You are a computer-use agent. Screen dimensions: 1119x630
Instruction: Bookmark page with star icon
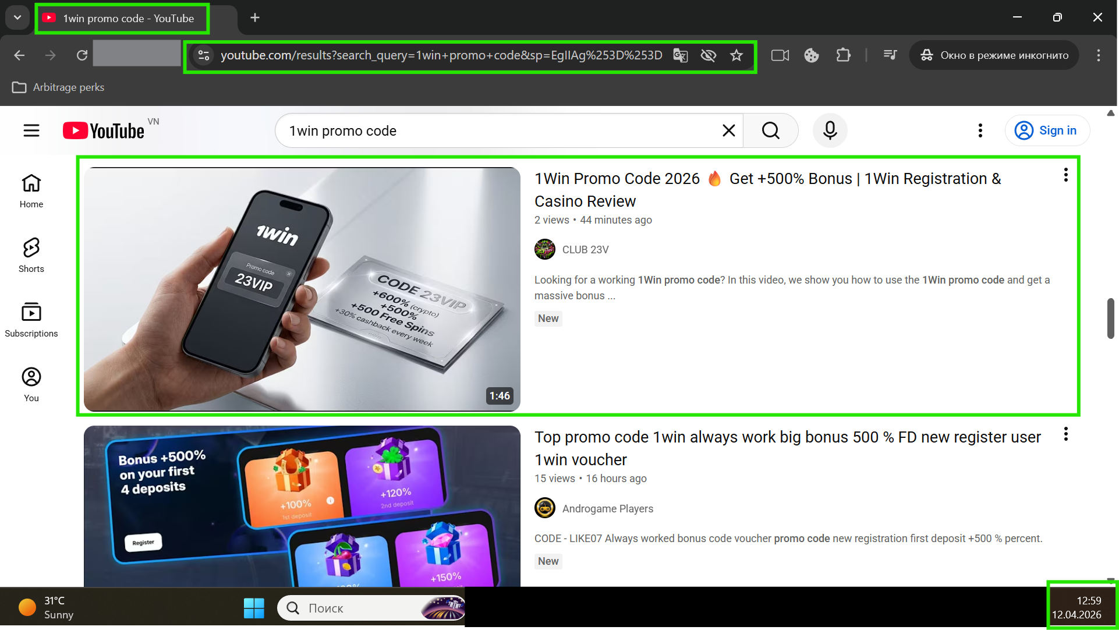pos(736,55)
